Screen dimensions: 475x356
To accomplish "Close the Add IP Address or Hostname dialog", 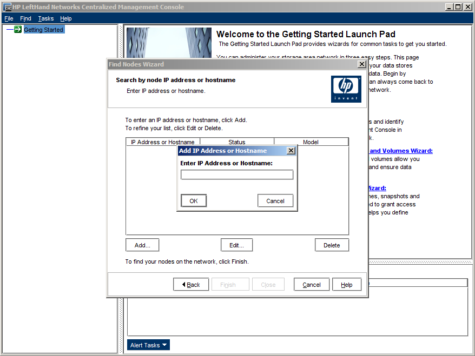I will [291, 151].
